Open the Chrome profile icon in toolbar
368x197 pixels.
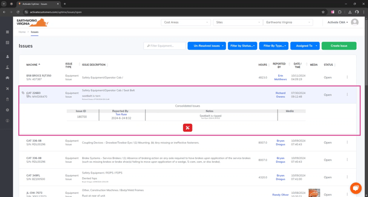click(357, 12)
